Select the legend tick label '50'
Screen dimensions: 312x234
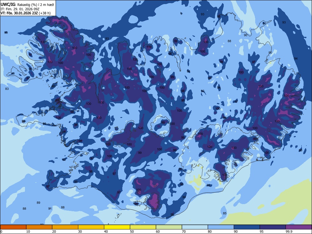point(132,232)
